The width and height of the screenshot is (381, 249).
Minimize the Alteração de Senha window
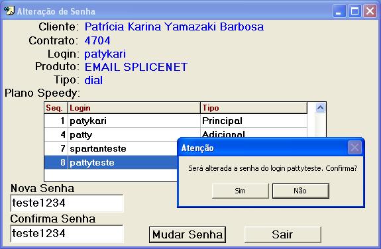tap(339, 11)
